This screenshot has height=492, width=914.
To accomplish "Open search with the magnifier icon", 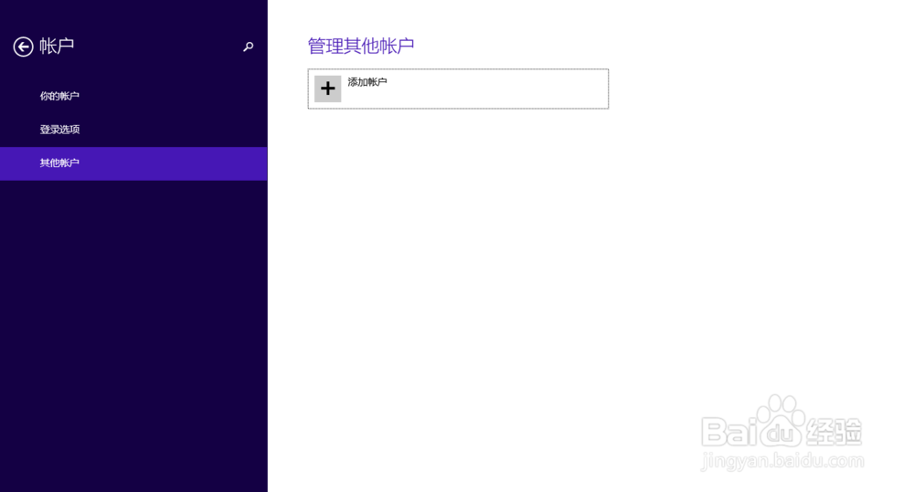I will (249, 47).
